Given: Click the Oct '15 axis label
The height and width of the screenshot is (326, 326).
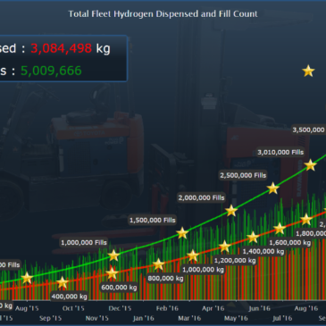Looking at the screenshot, I should pyautogui.click(x=73, y=308).
